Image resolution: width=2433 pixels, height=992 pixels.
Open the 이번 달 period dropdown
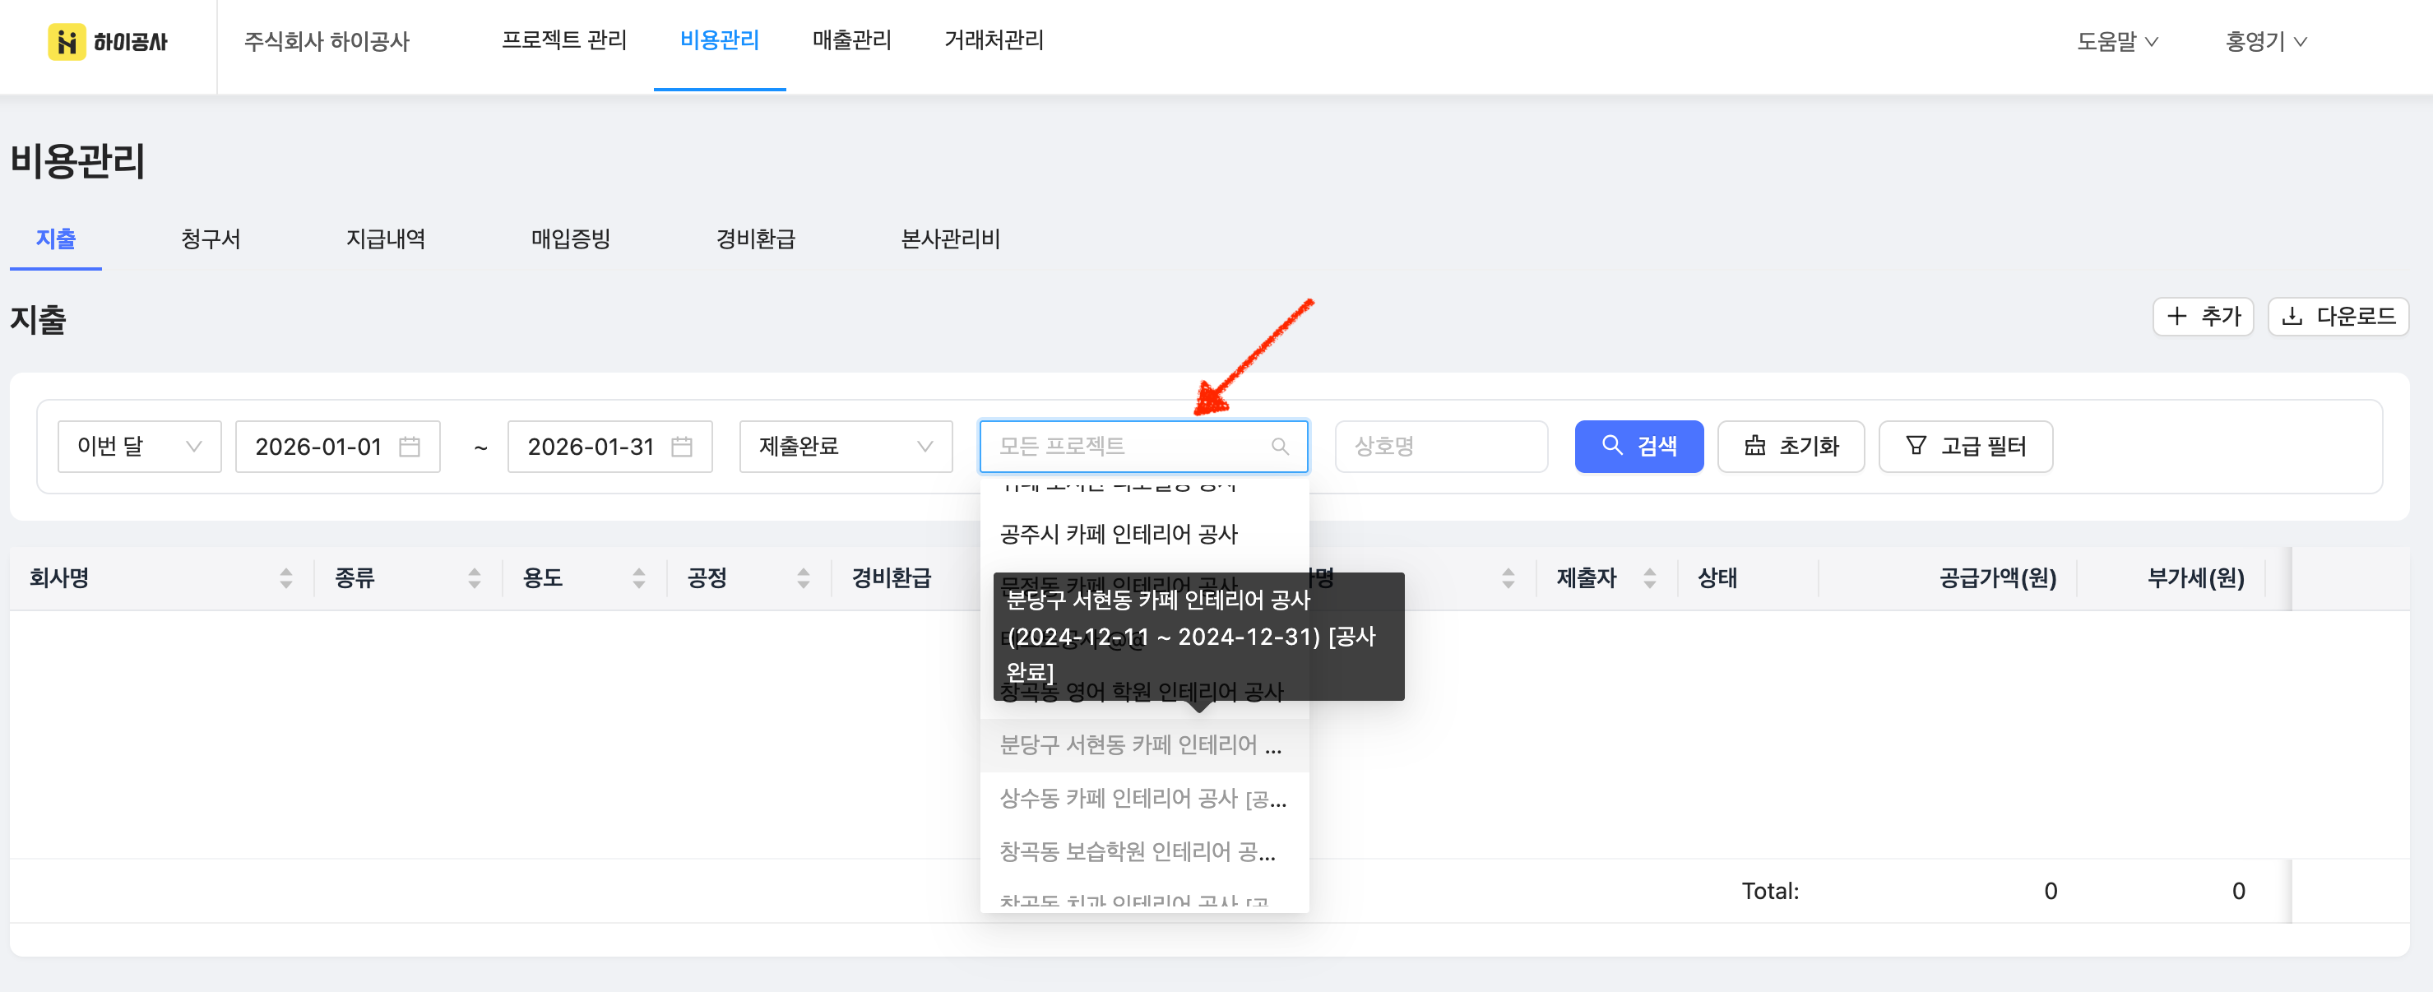(x=139, y=446)
